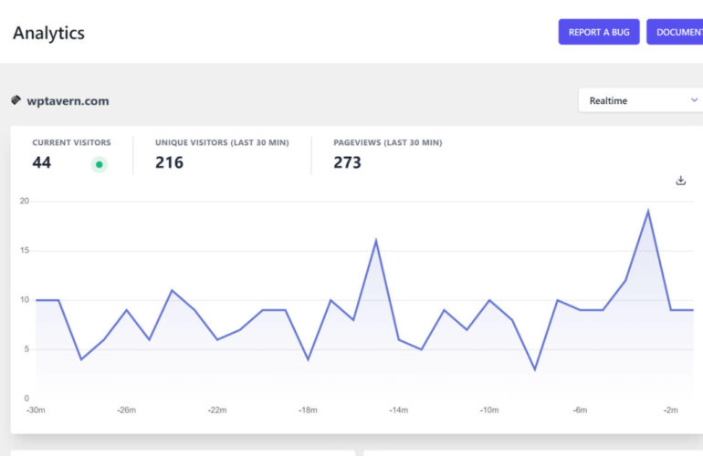Click the Report a Bug button
Image resolution: width=703 pixels, height=456 pixels.
[x=599, y=32]
